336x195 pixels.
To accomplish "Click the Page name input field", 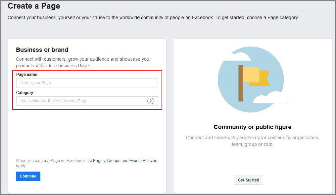I will tap(87, 83).
